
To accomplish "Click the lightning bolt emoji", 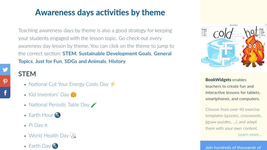I will click(x=113, y=84).
